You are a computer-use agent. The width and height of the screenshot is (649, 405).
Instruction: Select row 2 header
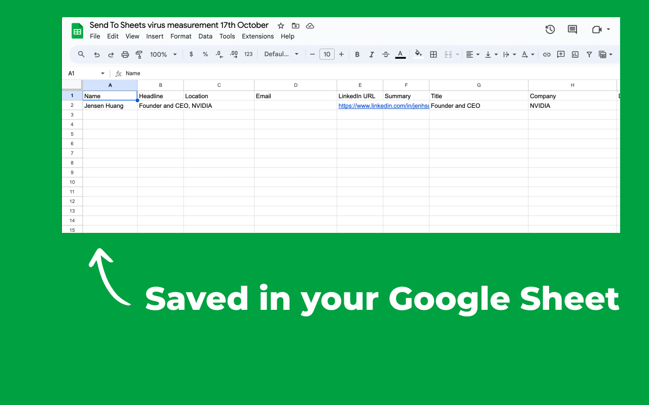(72, 105)
